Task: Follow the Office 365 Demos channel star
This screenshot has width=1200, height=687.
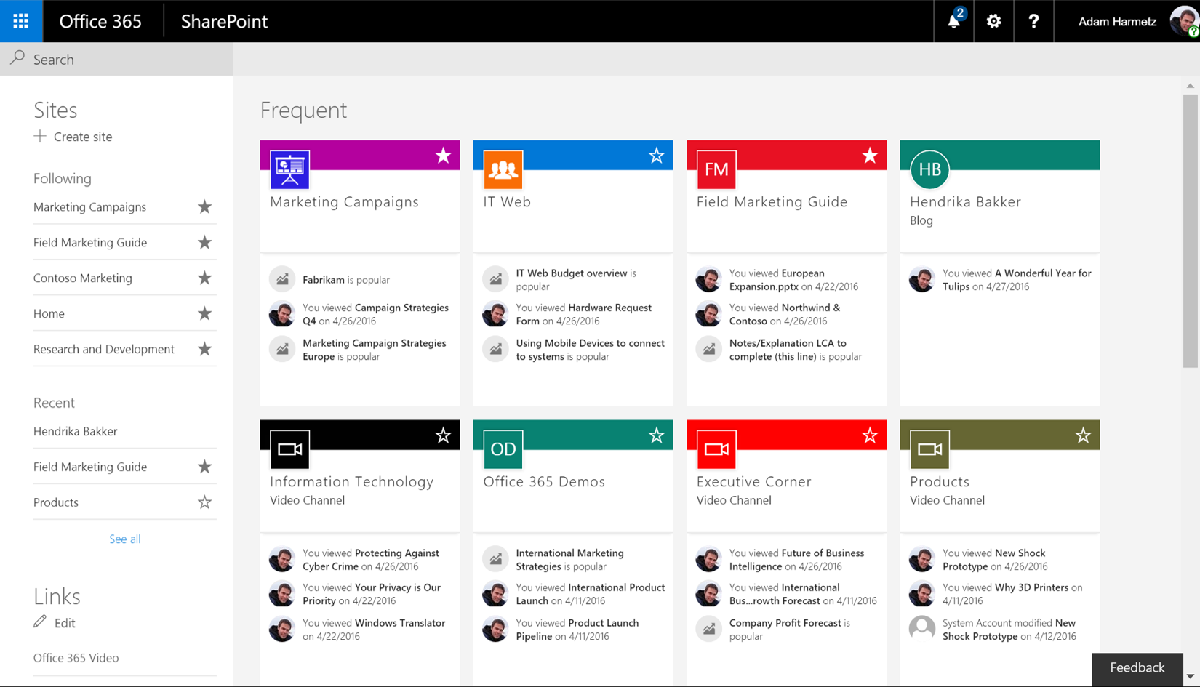Action: tap(656, 435)
